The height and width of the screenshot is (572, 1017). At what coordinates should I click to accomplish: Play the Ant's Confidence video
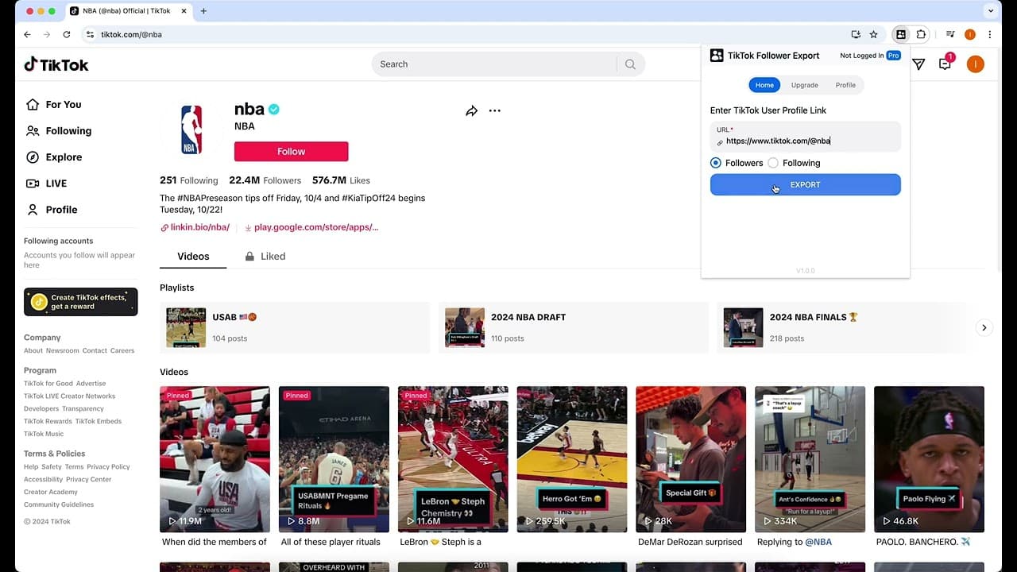click(810, 459)
